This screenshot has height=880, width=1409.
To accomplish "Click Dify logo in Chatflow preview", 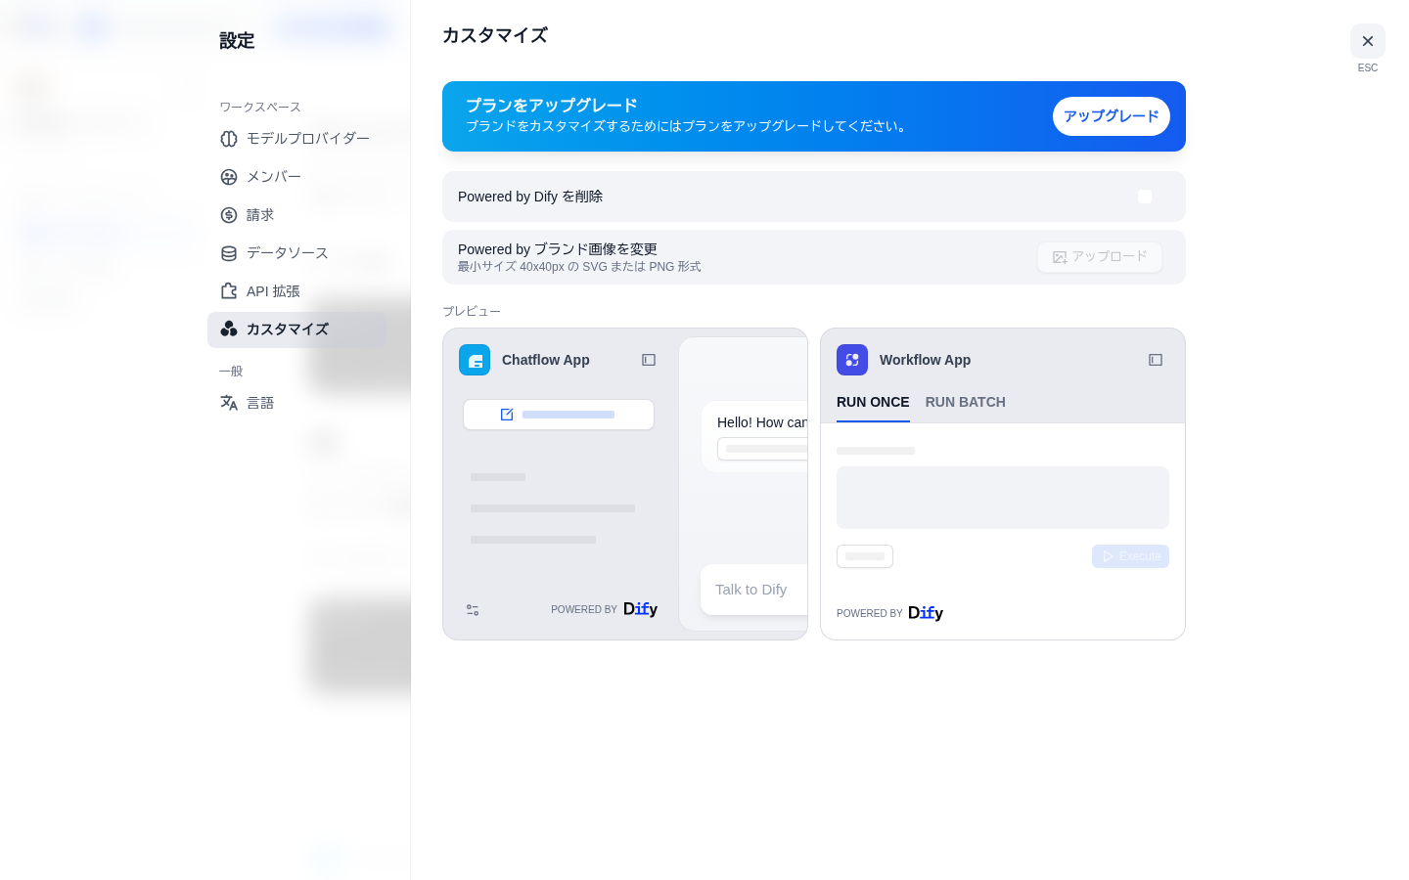I will [641, 609].
